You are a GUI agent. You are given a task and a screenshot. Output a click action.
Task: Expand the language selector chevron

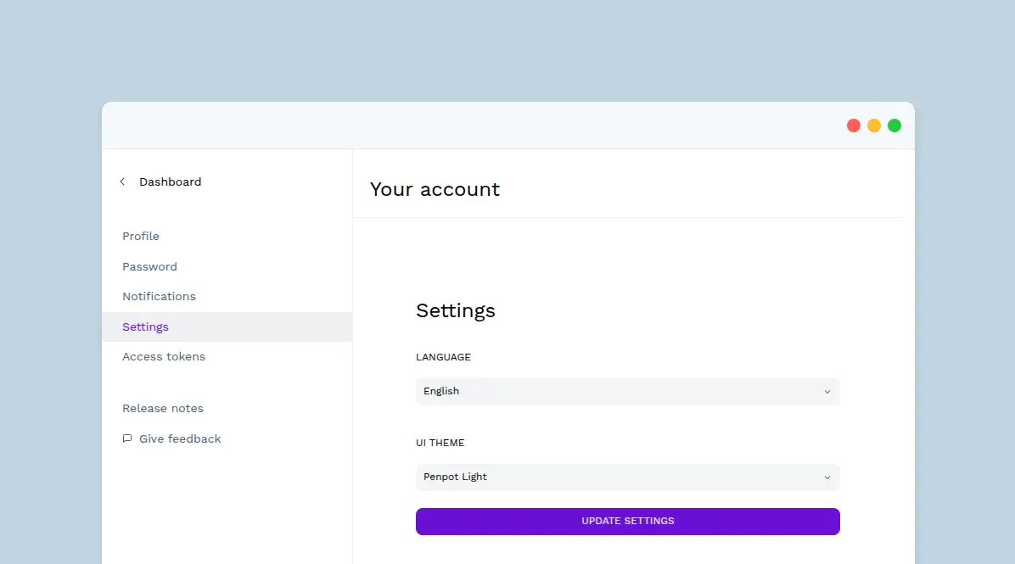tap(827, 391)
